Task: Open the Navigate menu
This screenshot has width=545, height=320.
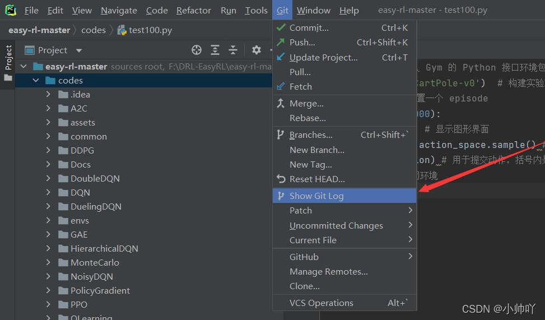Action: pyautogui.click(x=119, y=11)
